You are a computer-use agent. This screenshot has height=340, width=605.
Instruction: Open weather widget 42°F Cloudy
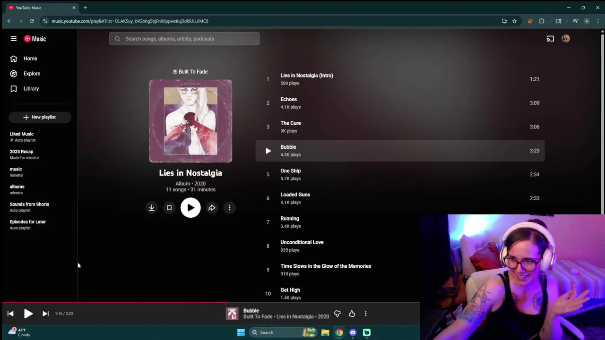point(20,332)
